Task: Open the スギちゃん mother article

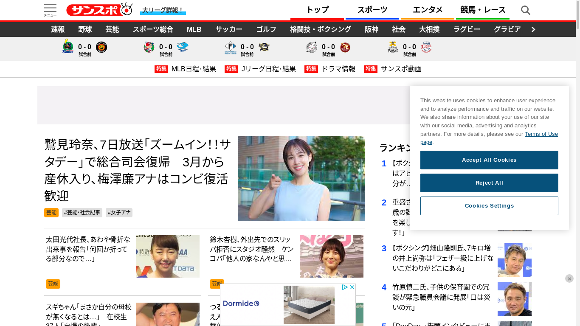Action: click(x=89, y=314)
